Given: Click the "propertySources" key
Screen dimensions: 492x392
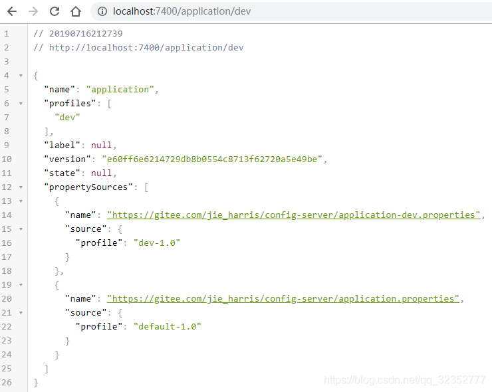Looking at the screenshot, I should click(88, 187).
